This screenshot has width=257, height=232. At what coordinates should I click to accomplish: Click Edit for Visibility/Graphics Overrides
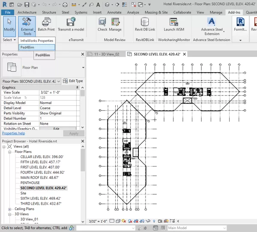point(57,128)
